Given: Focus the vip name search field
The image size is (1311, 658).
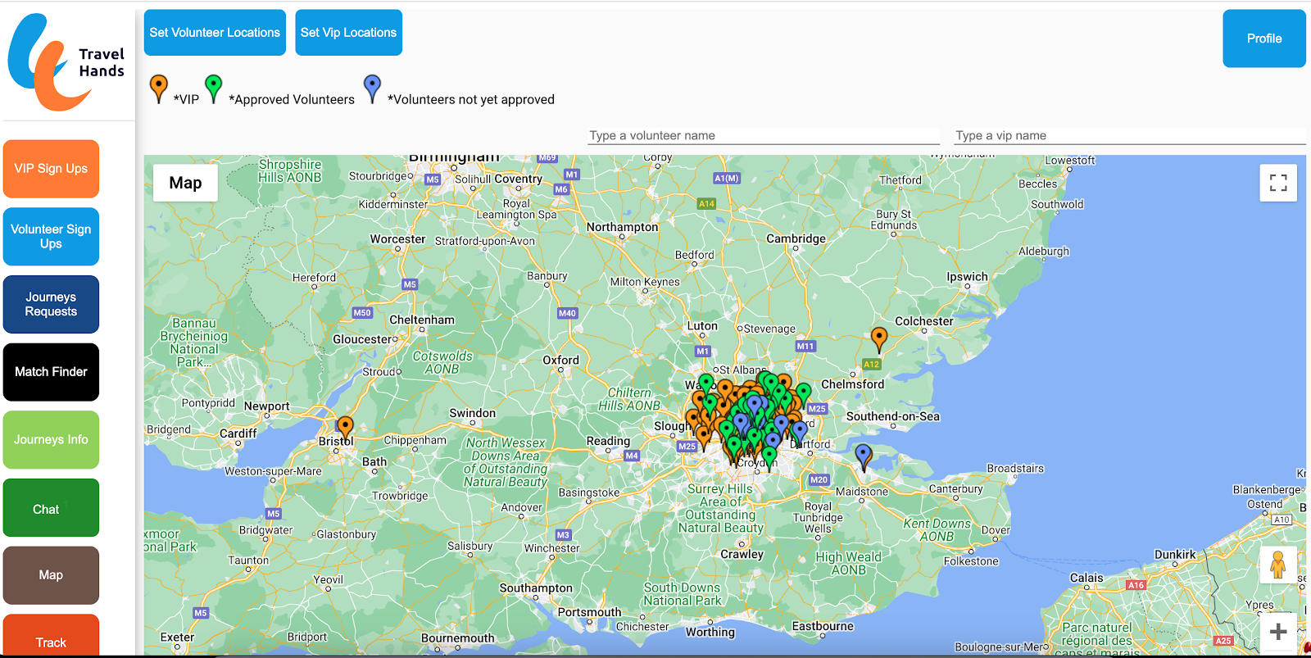Looking at the screenshot, I should [x=1130, y=136].
